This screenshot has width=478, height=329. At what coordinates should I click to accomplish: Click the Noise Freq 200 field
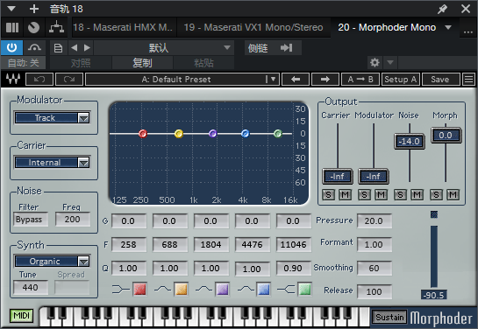click(x=73, y=220)
